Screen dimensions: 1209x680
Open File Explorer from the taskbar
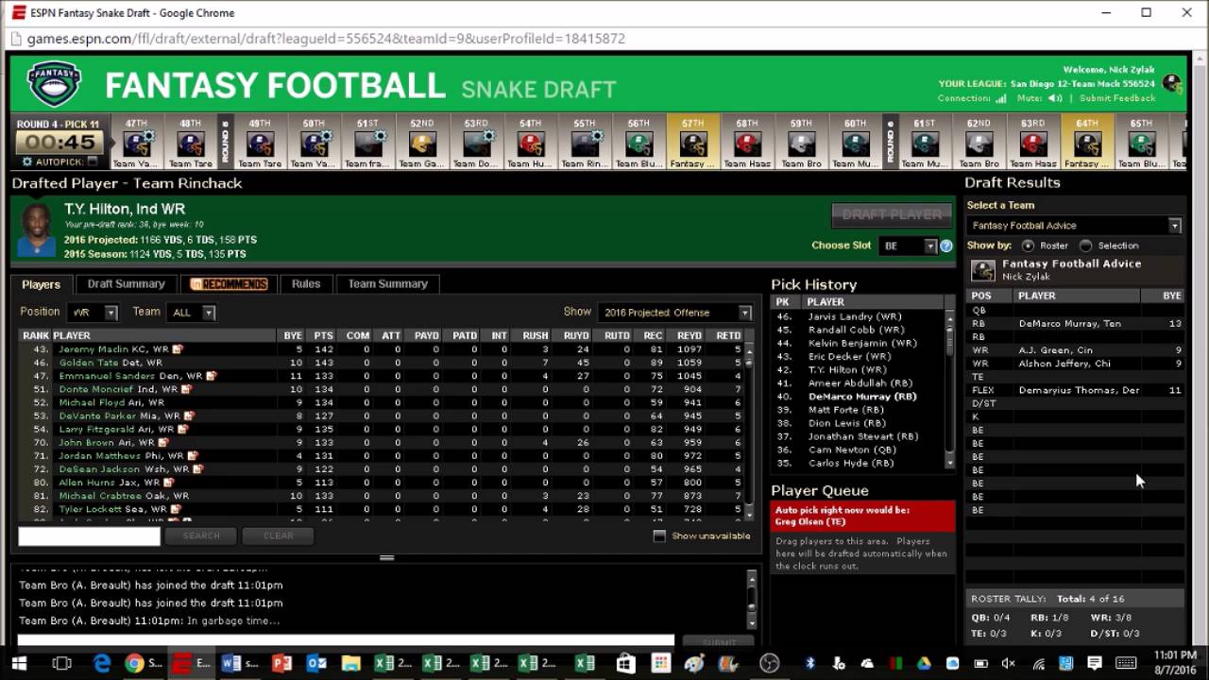click(350, 664)
